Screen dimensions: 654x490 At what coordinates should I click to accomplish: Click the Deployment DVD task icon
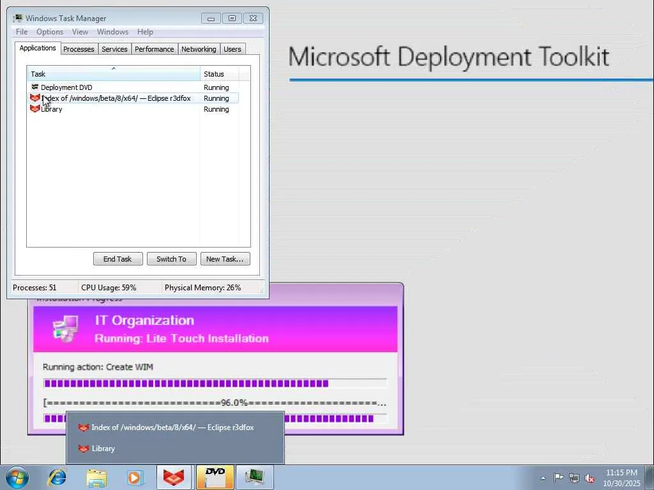pyautogui.click(x=34, y=87)
